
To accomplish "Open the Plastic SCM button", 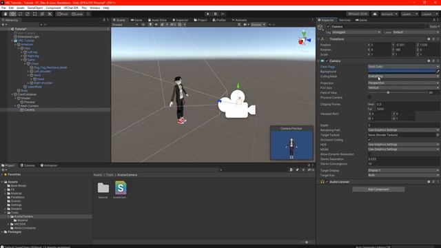I will tap(358, 14).
